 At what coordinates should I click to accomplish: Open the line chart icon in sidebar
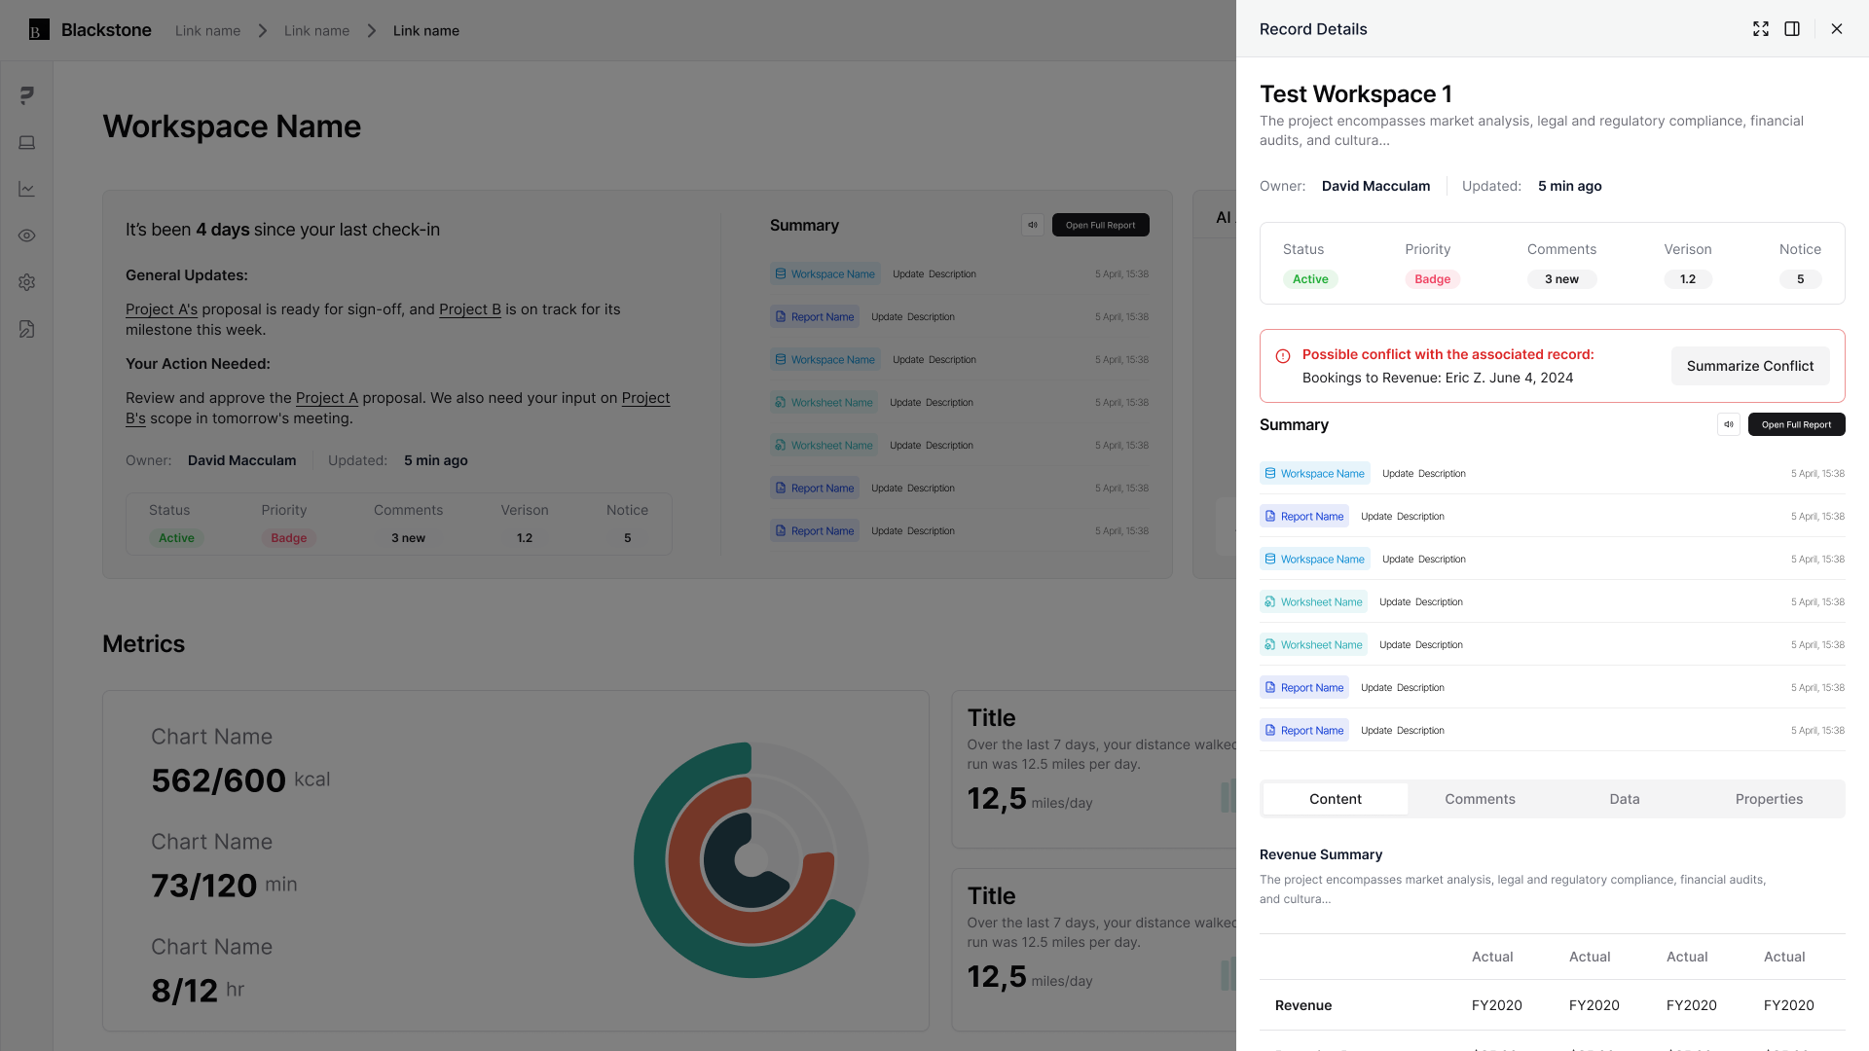pyautogui.click(x=27, y=189)
